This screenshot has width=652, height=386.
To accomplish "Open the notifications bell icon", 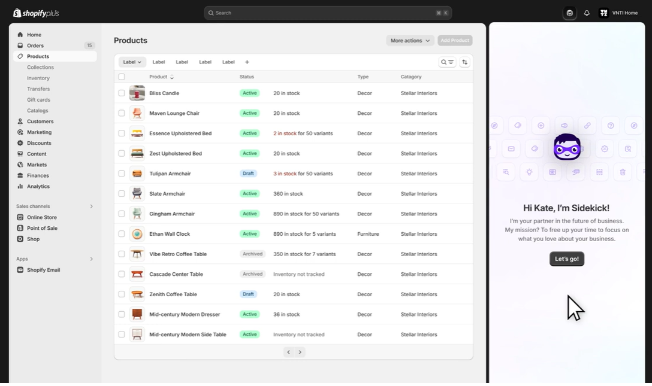I will pos(587,13).
